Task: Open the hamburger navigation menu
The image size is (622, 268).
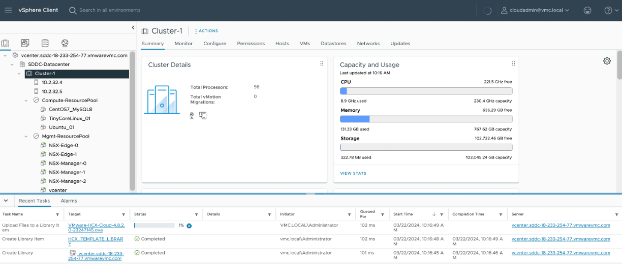Action: (8, 10)
